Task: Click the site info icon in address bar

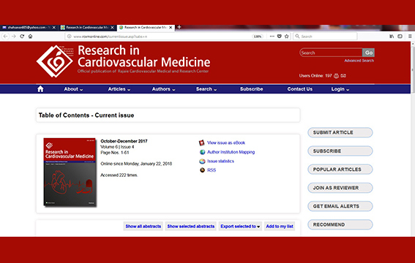Action: pos(69,37)
